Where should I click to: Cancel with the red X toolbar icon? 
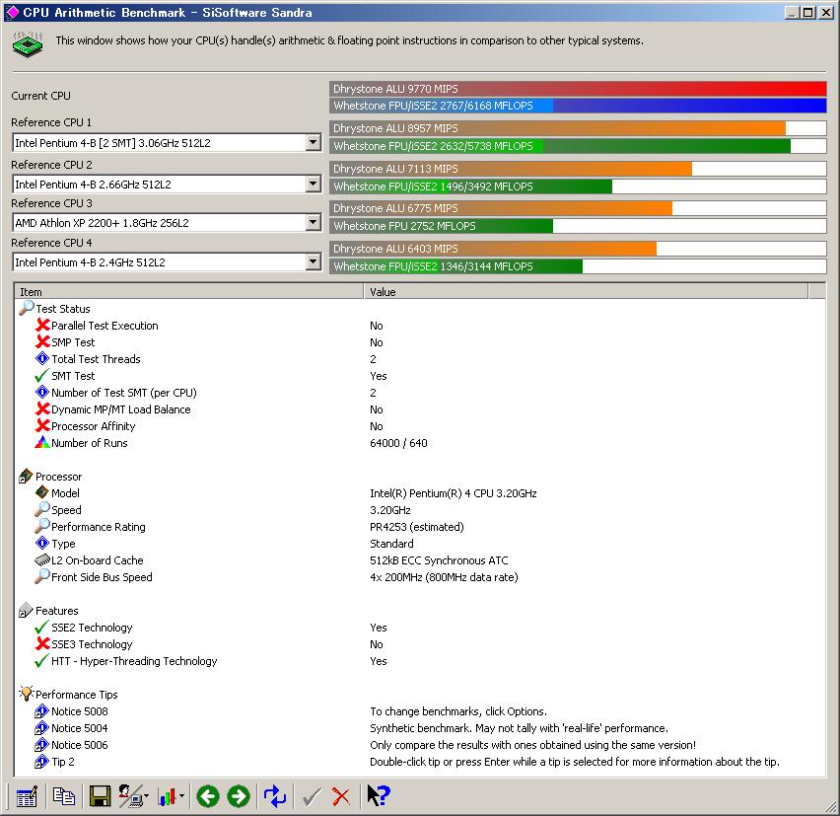(x=341, y=796)
